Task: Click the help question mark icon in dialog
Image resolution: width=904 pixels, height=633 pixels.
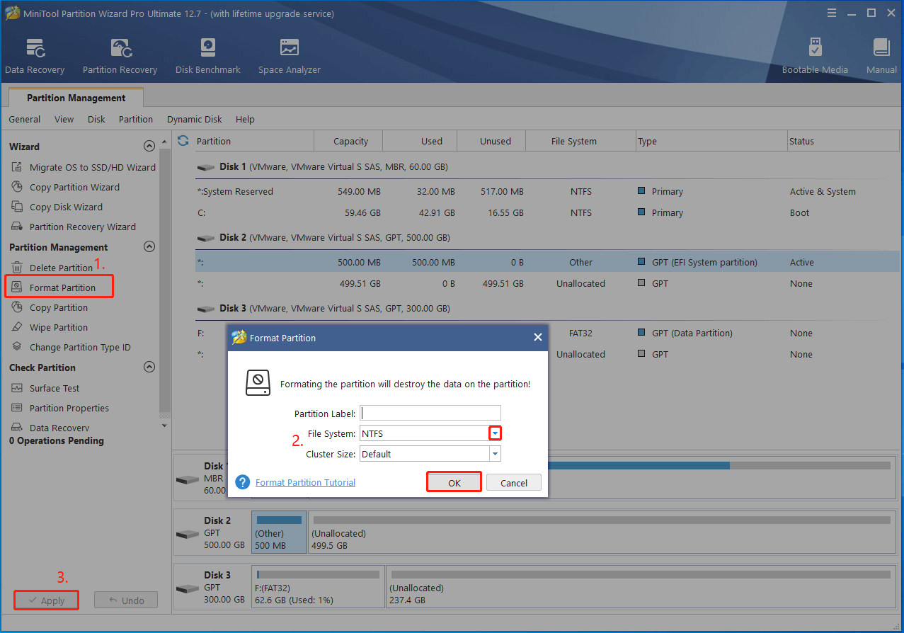Action: pos(243,482)
